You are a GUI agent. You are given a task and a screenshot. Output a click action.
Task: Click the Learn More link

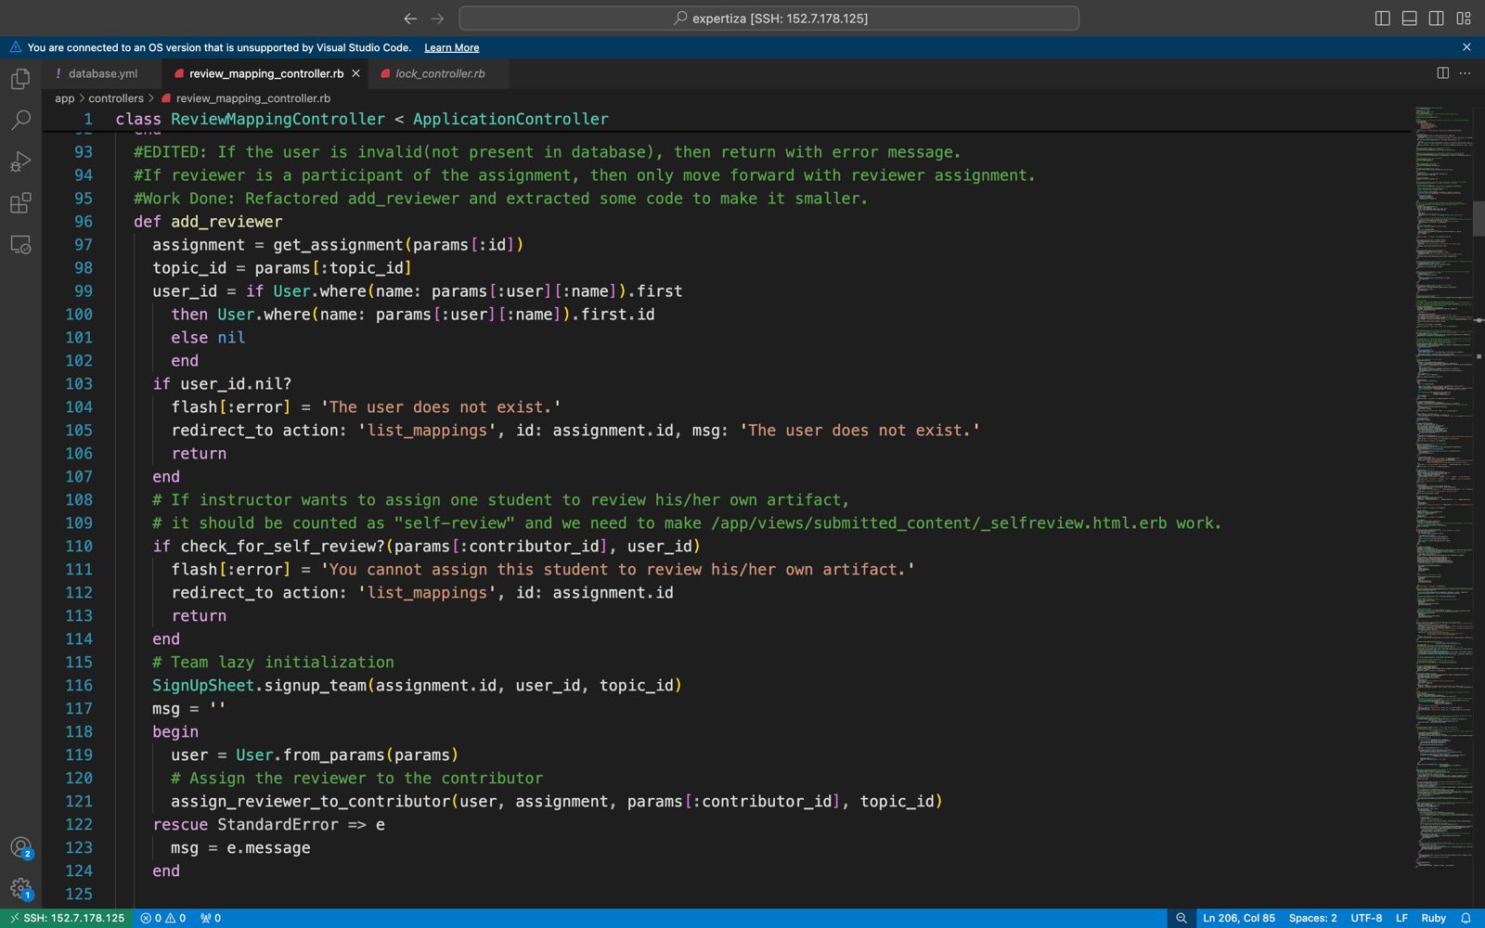(x=452, y=47)
